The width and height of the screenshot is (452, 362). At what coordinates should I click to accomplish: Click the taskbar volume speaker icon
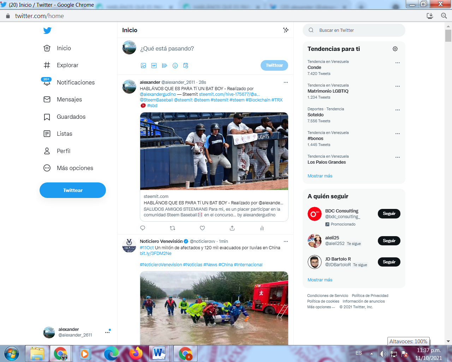point(383,354)
